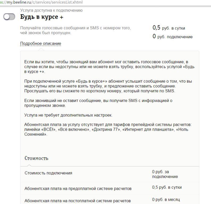Collapse the "Подробное описание" details link
Image resolution: width=211 pixels, height=204 pixels.
[x=41, y=44]
